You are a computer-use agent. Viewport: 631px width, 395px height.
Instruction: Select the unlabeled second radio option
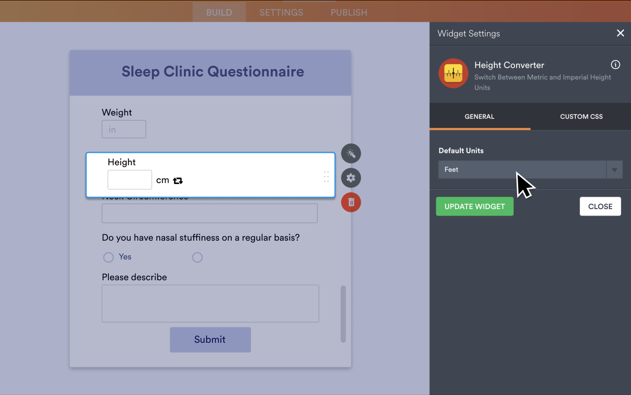point(197,257)
